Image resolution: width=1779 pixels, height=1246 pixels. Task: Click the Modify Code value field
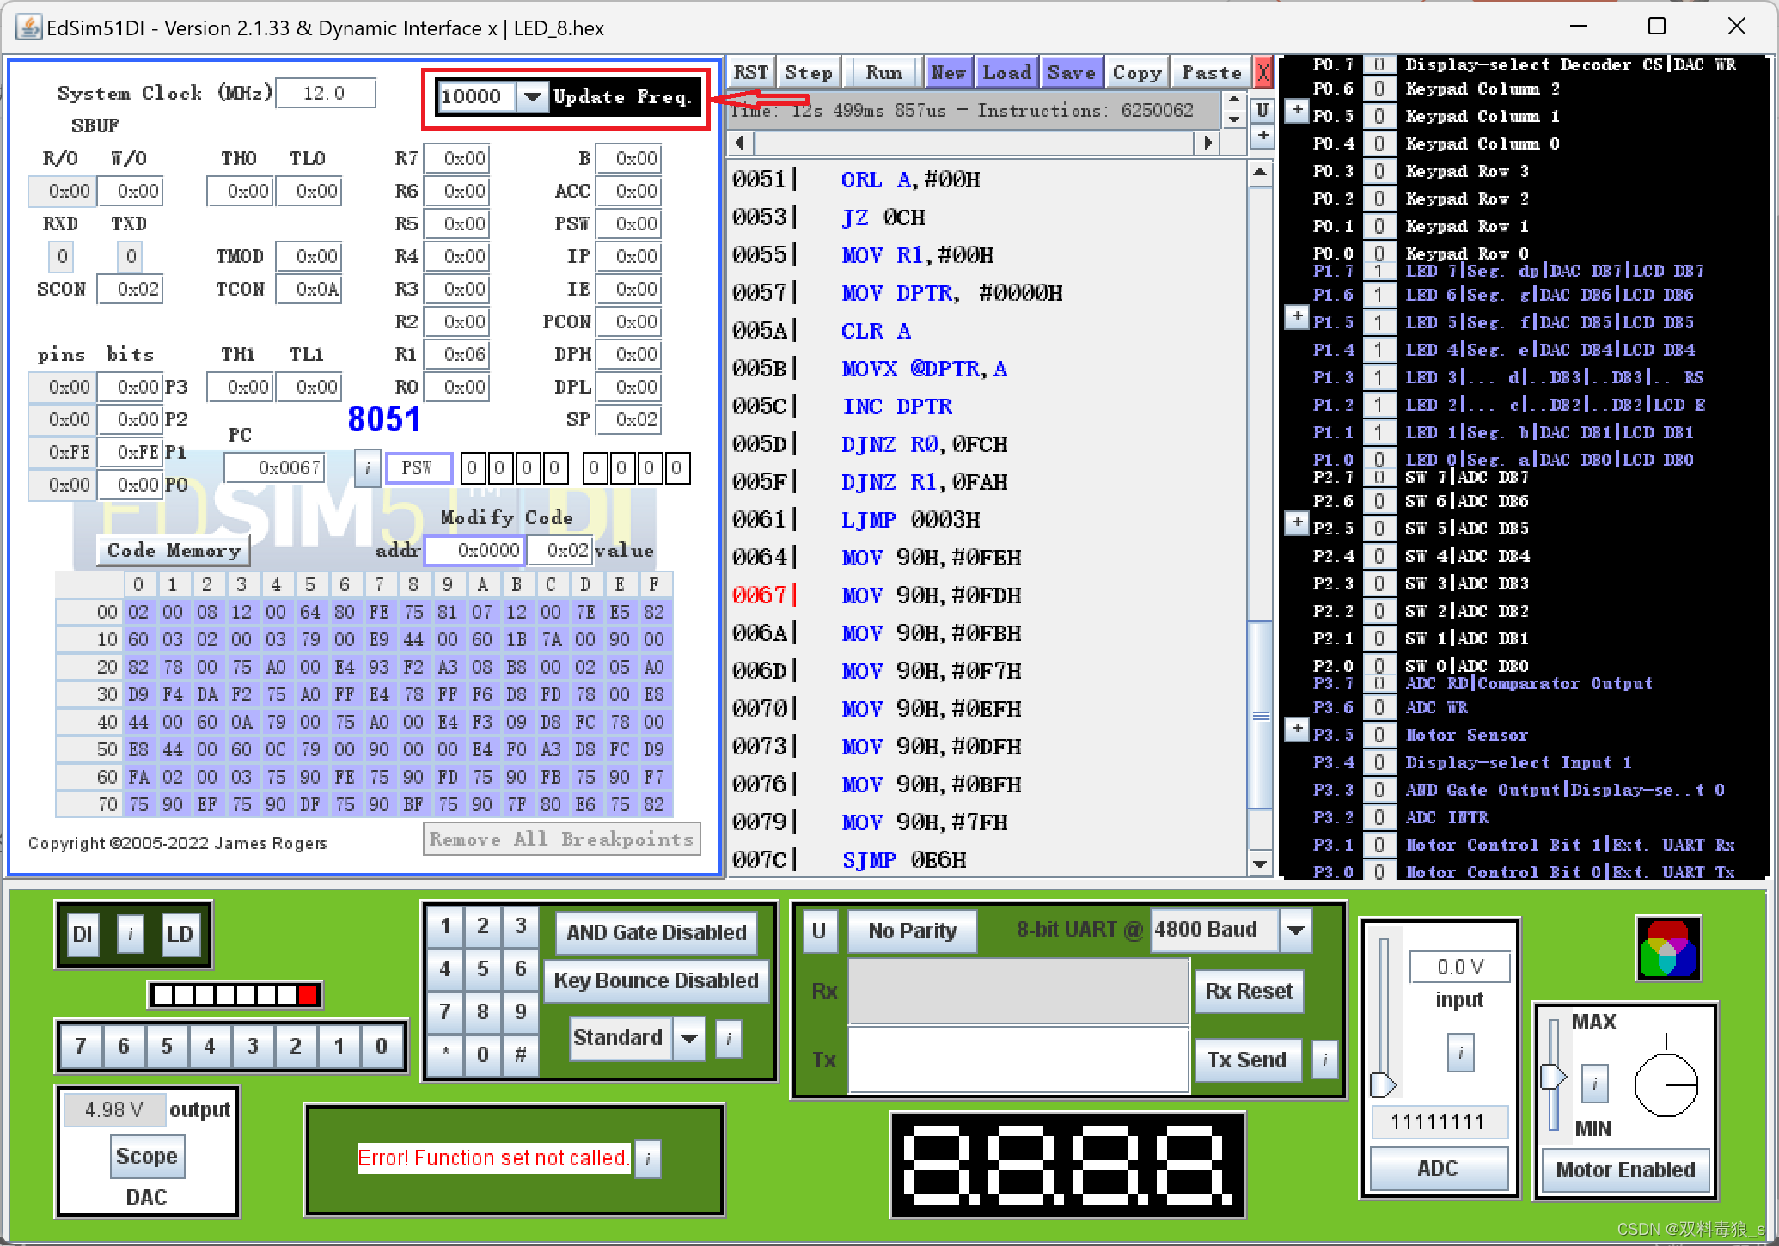(x=559, y=550)
